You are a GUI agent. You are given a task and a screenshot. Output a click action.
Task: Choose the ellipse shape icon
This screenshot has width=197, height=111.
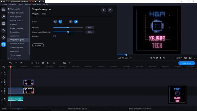[x=60, y=22]
